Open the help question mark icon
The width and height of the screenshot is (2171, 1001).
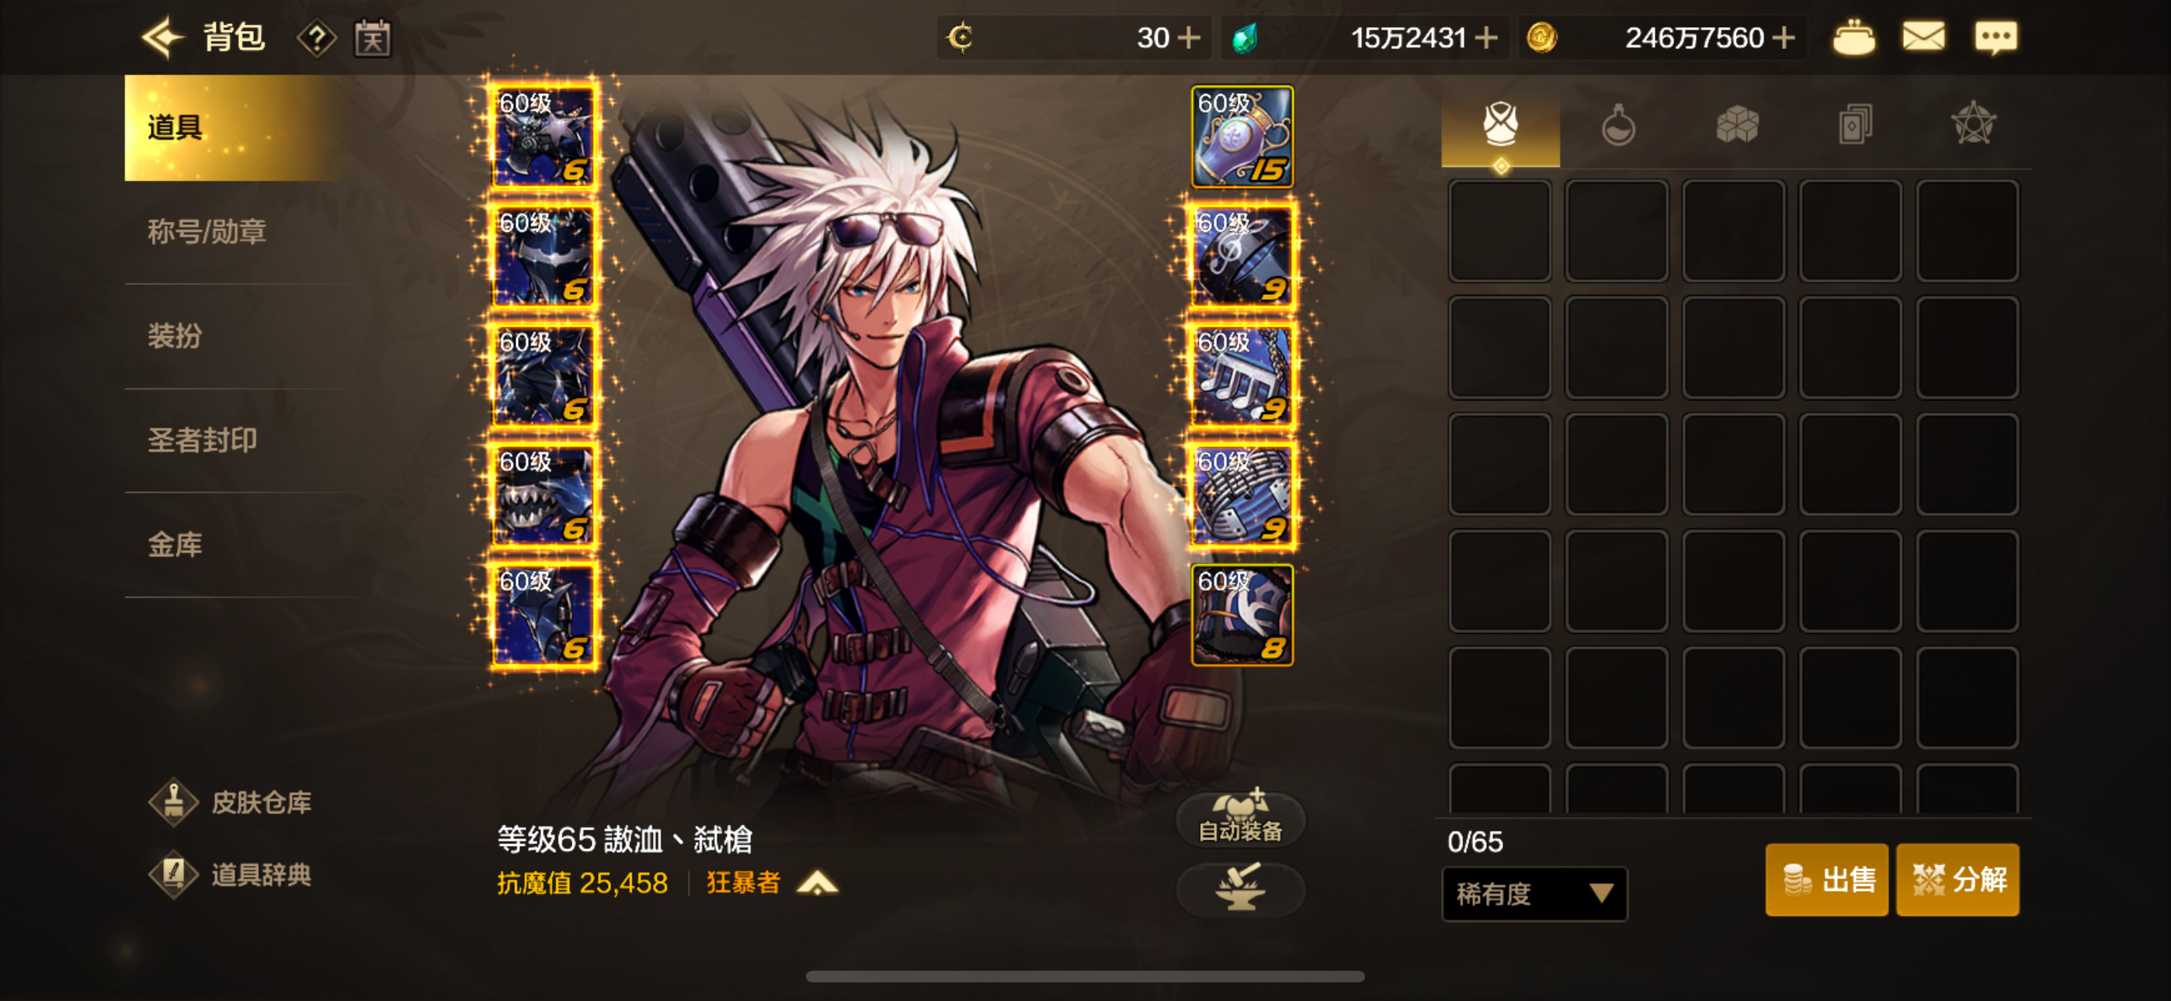click(317, 38)
